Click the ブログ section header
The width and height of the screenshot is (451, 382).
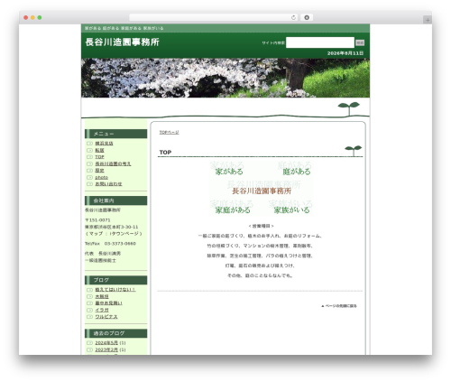pyautogui.click(x=116, y=280)
